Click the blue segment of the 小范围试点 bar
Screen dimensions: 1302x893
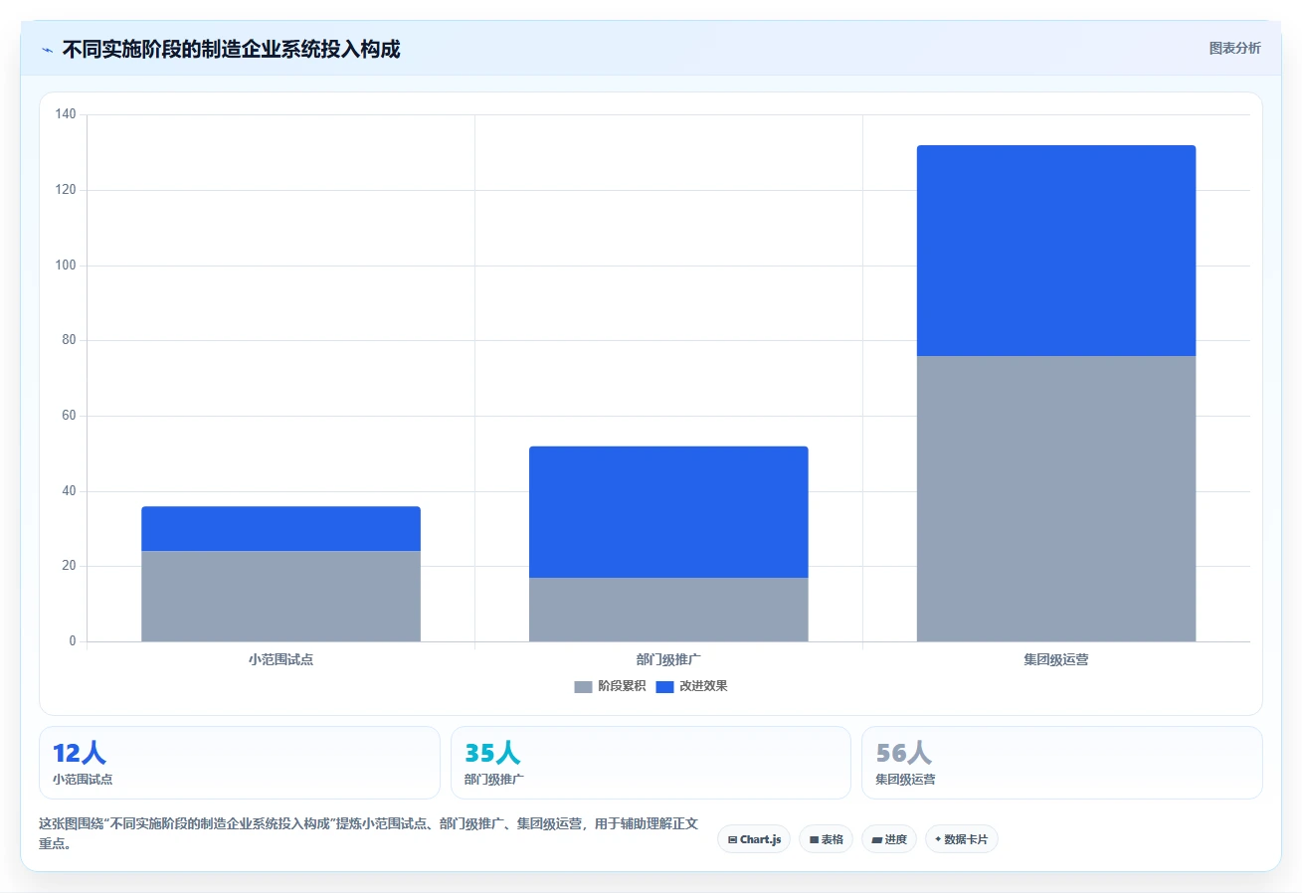coord(280,529)
